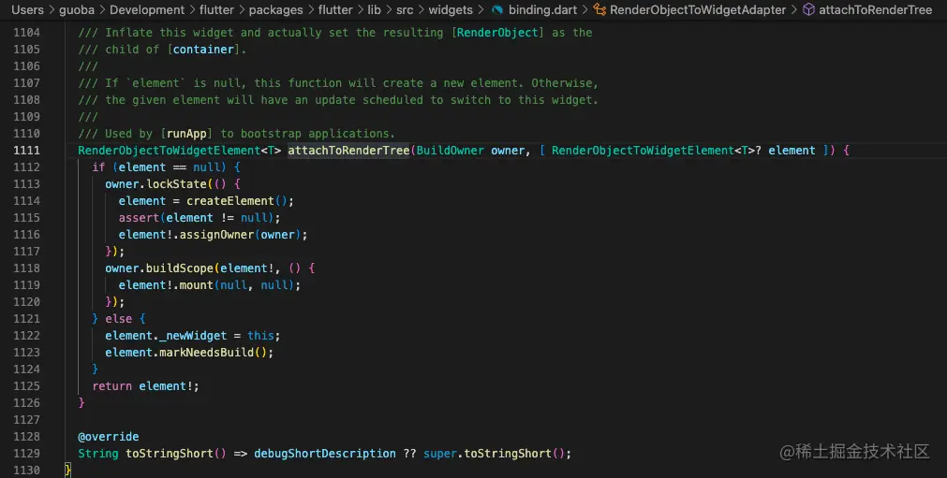Click the lockState call on line 1113
The height and width of the screenshot is (478, 947).
(177, 184)
